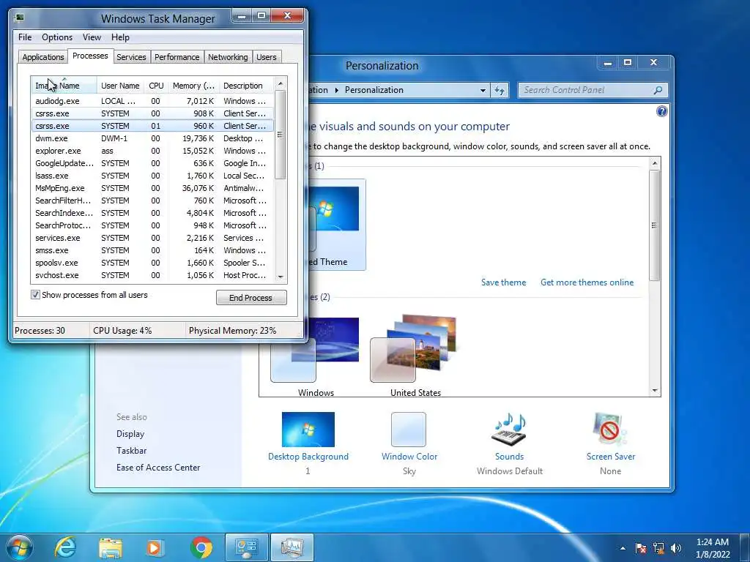Image resolution: width=750 pixels, height=562 pixels.
Task: Open File menu in Task Manager
Action: click(x=25, y=37)
